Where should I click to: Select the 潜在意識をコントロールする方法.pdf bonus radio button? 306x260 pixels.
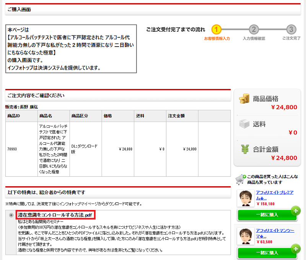point(11,215)
